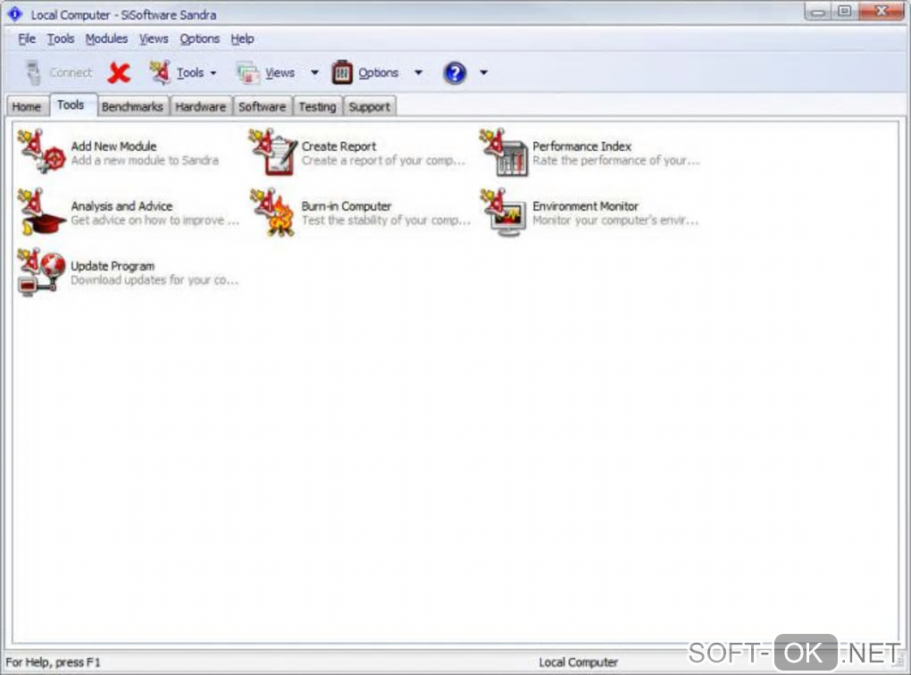Open the Add New Module icon
Image resolution: width=911 pixels, height=675 pixels.
42,152
